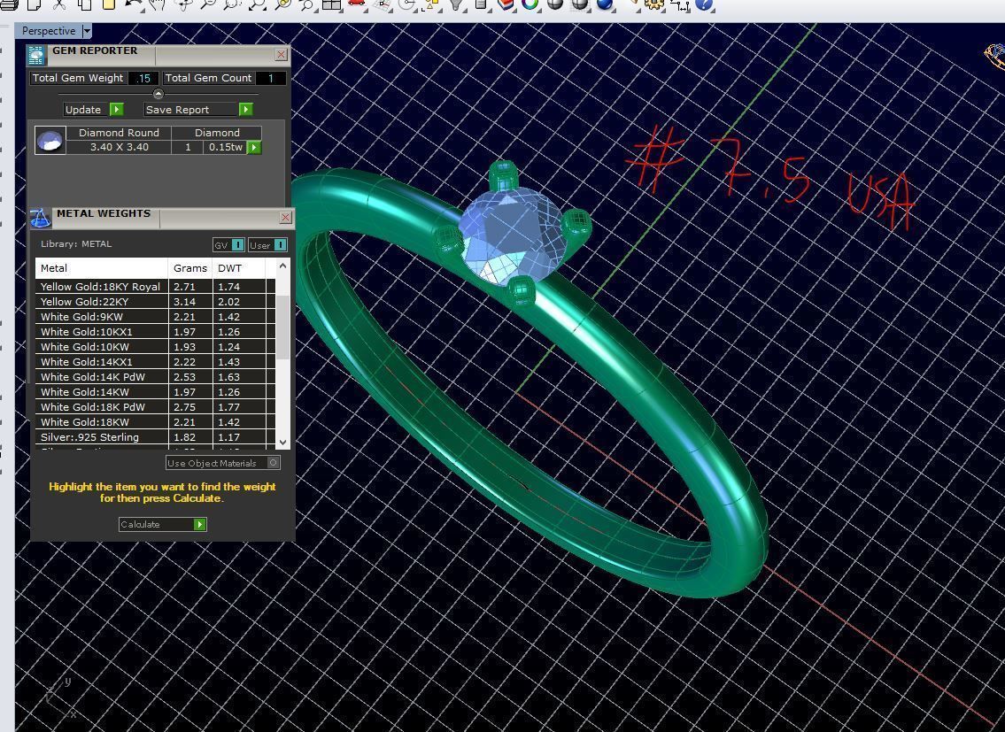Click the color wheel properties icon
1005x732 pixels.
point(530,4)
